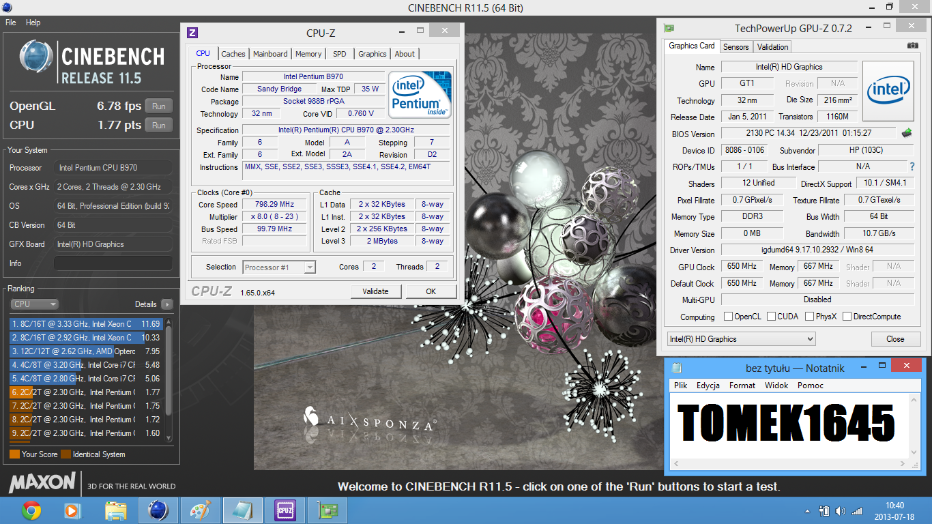The width and height of the screenshot is (932, 524).
Task: Click the Cinebench Info input field
Action: click(x=113, y=263)
